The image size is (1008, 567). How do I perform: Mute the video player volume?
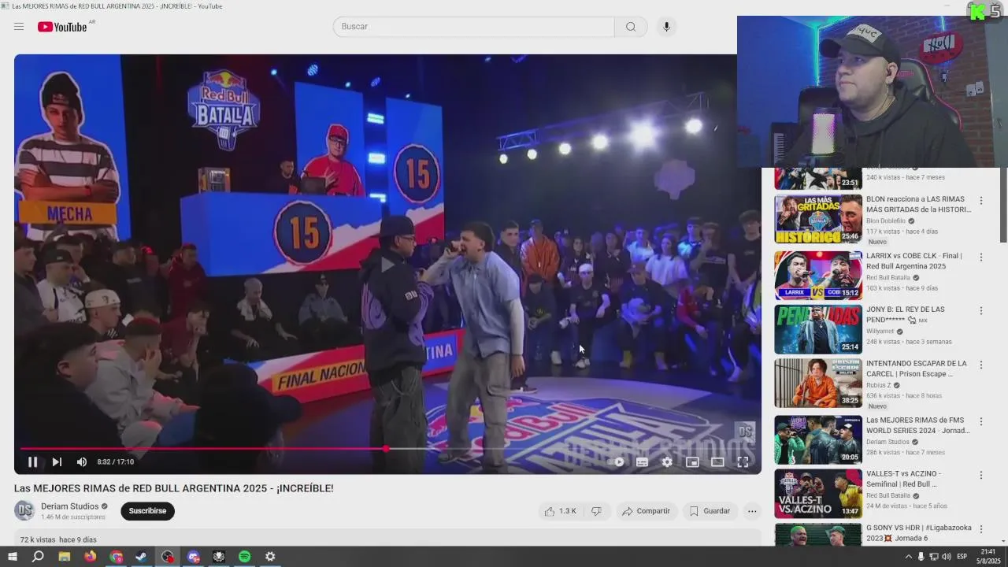pos(82,462)
